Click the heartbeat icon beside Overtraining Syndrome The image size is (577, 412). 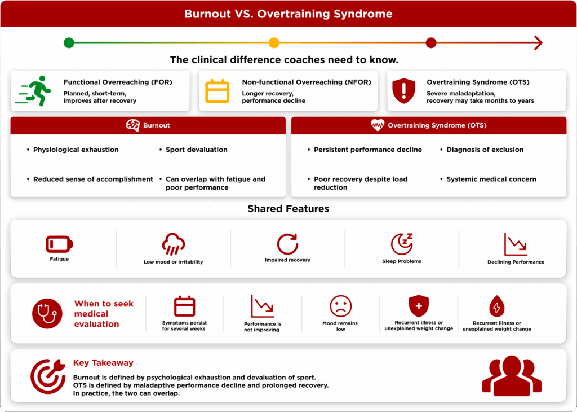377,125
